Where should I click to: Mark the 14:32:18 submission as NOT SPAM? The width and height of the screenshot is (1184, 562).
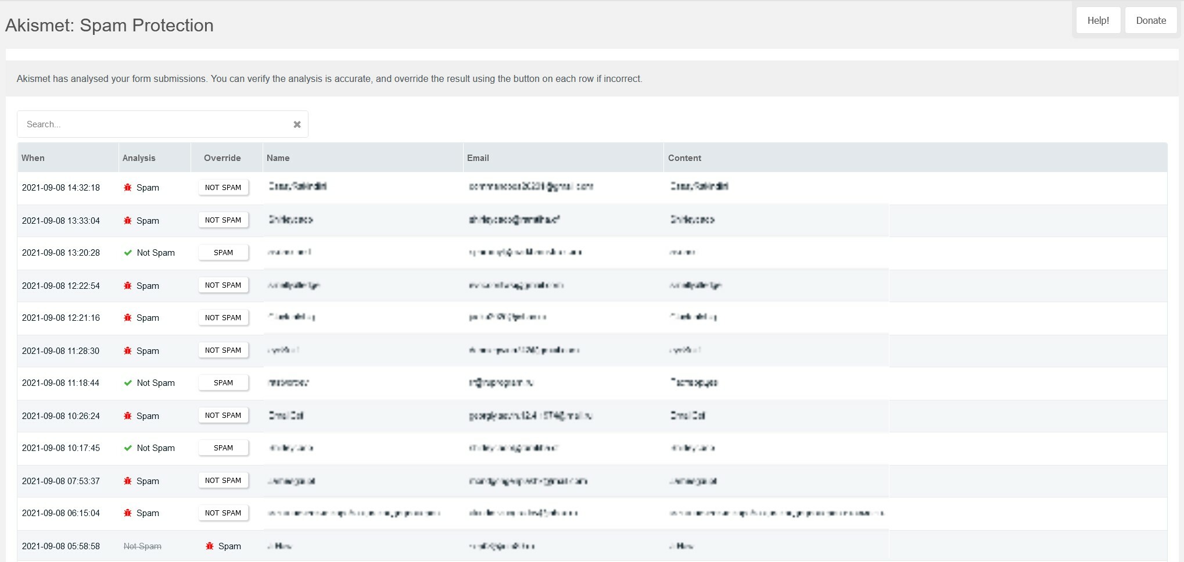click(x=223, y=188)
